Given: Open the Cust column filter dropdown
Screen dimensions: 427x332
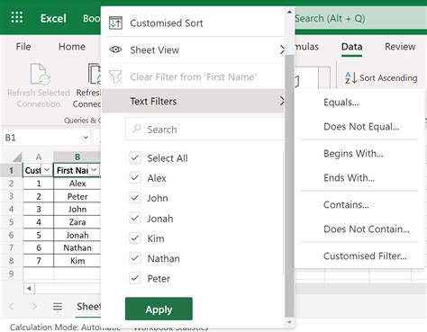Looking at the screenshot, I should [x=47, y=170].
